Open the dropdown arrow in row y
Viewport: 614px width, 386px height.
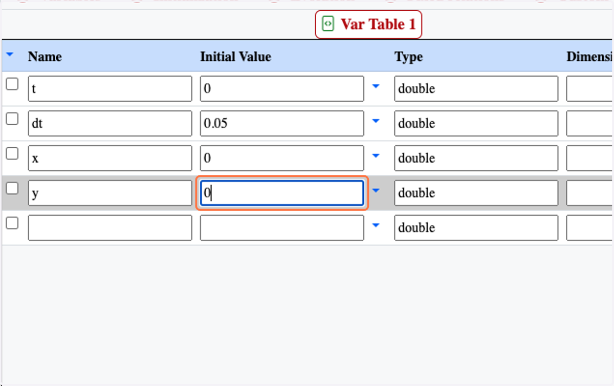376,191
